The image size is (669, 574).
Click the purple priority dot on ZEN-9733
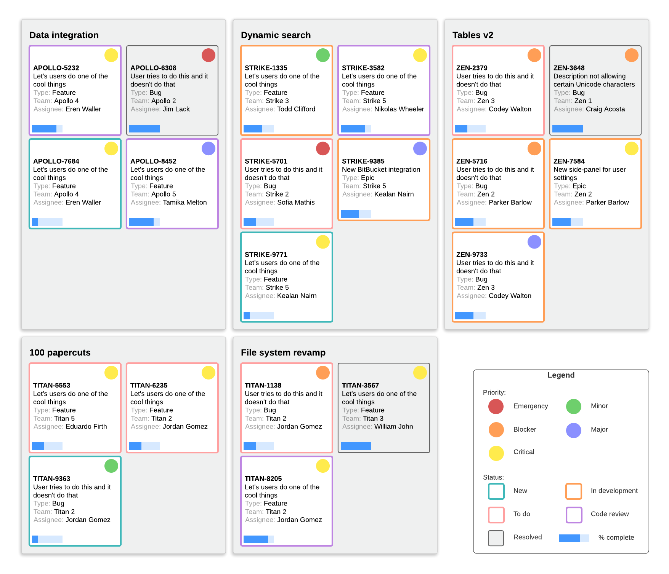(534, 242)
